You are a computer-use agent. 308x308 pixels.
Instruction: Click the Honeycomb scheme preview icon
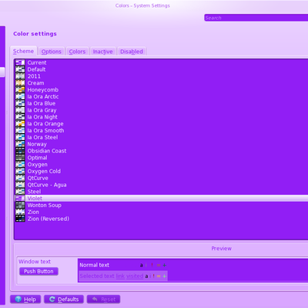pos(20,90)
